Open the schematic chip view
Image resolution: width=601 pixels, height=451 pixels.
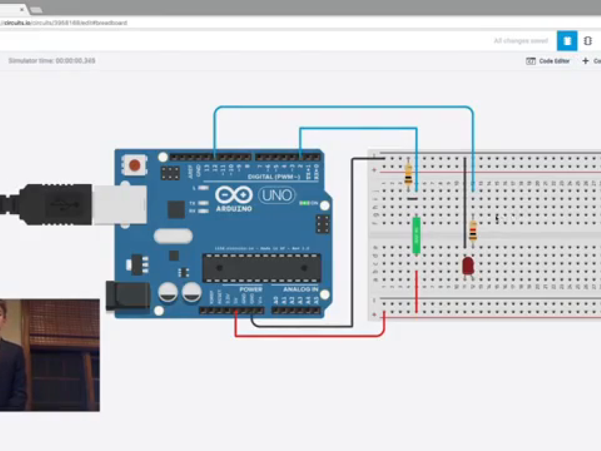pyautogui.click(x=587, y=41)
